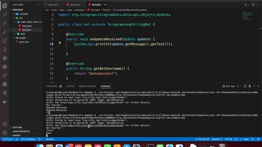Image resolution: width=262 pixels, height=147 pixels.
Task: Change indentation via Spaces: 4
Action: 217,139
